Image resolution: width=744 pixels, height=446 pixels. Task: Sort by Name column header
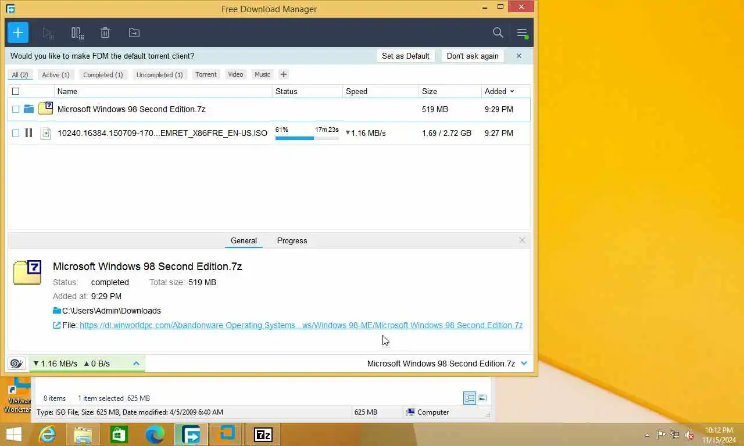[163, 91]
